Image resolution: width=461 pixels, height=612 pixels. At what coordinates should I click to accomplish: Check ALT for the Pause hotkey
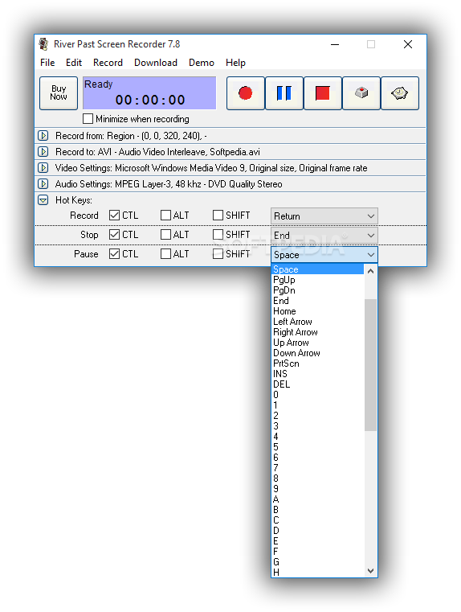(x=165, y=254)
